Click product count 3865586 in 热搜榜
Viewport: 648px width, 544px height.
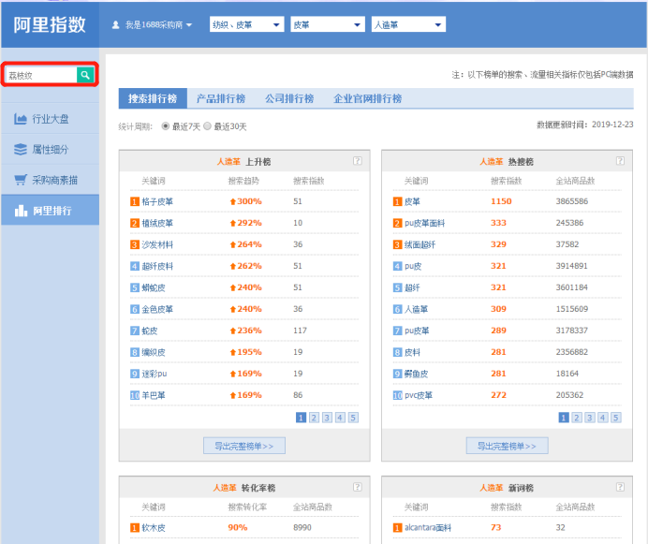coord(572,201)
